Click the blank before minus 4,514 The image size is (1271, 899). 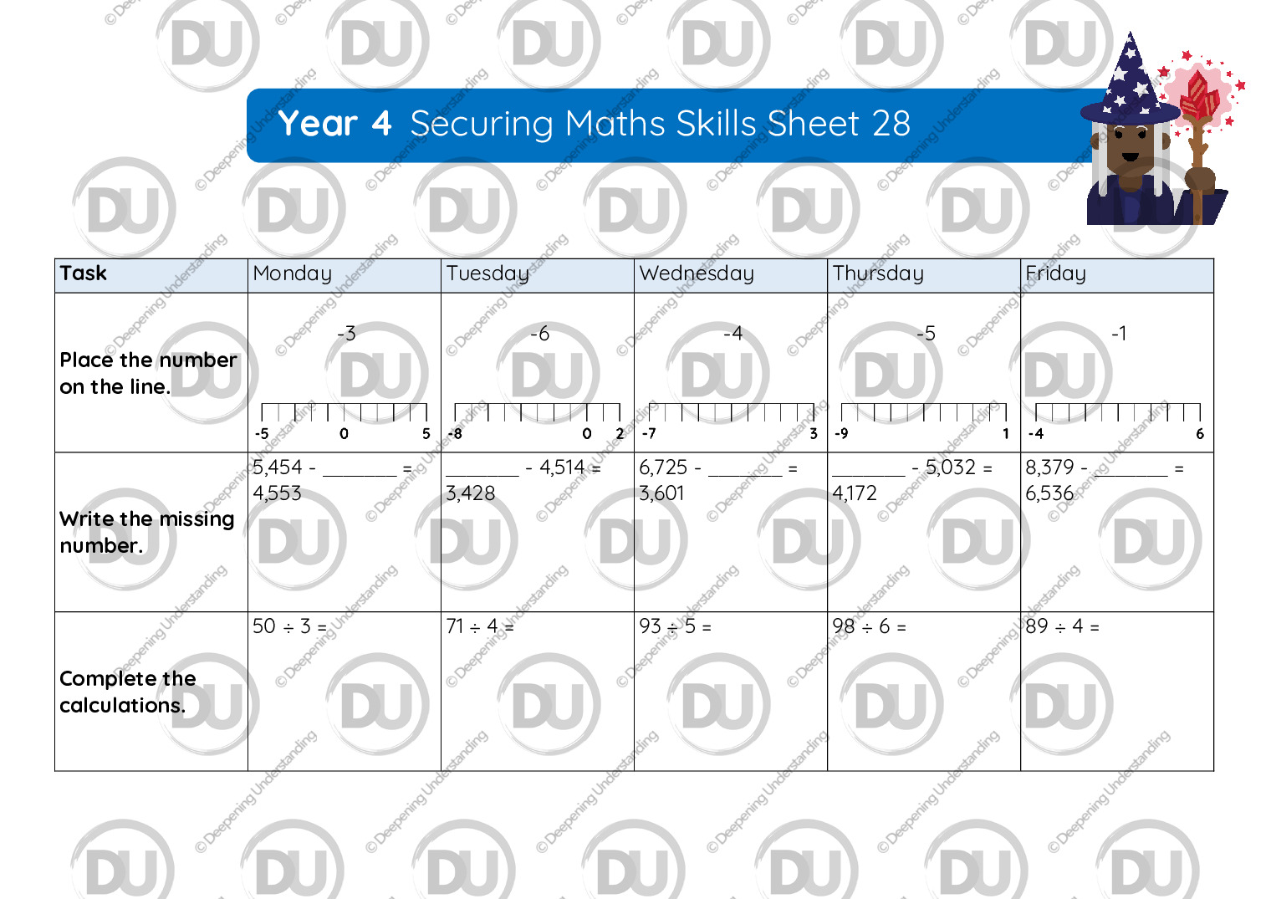482,469
